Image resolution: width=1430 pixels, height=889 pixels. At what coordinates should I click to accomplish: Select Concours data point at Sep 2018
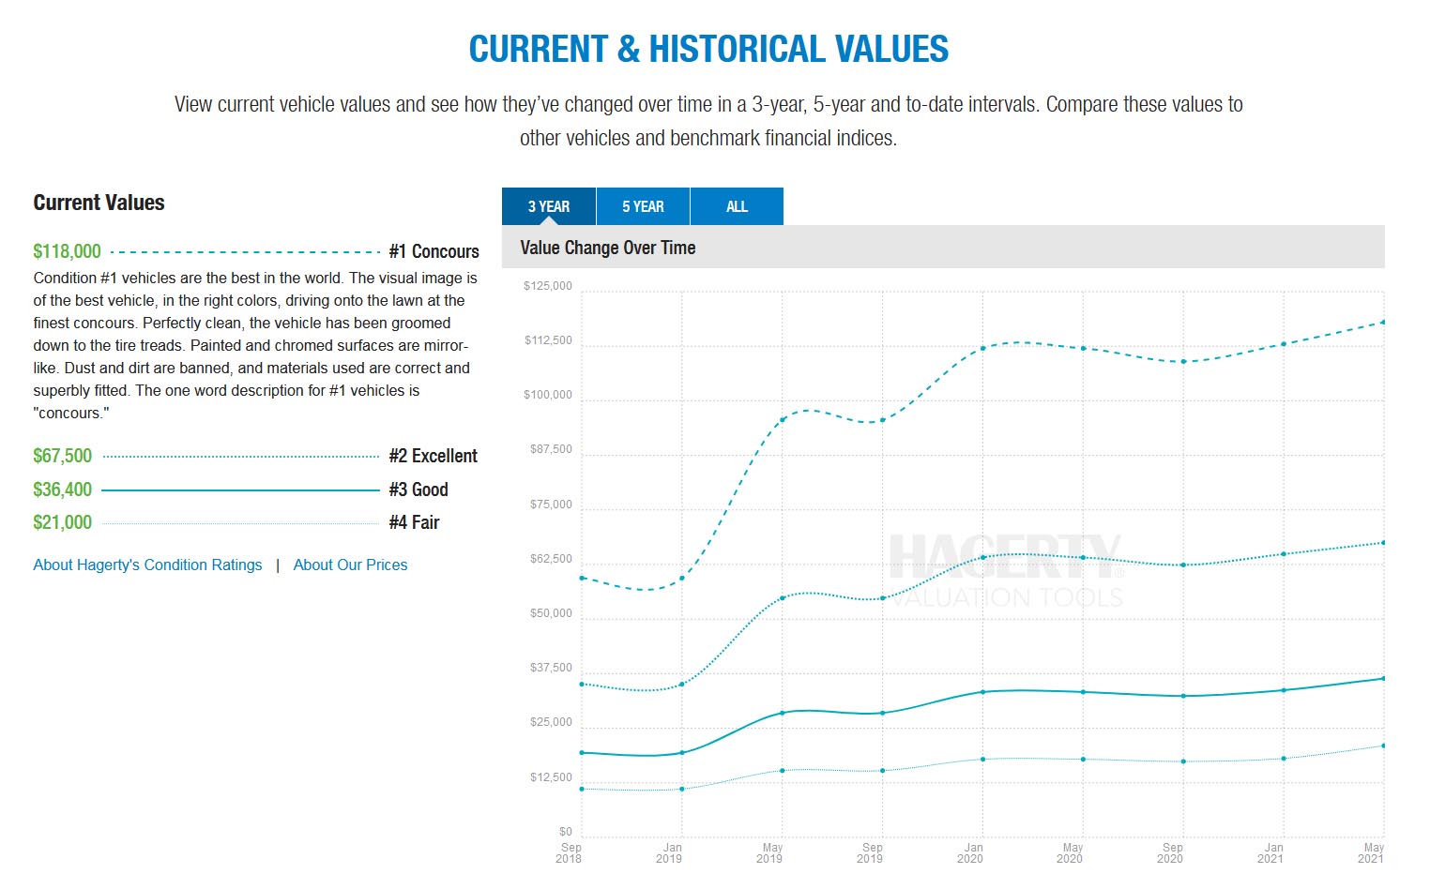583,578
